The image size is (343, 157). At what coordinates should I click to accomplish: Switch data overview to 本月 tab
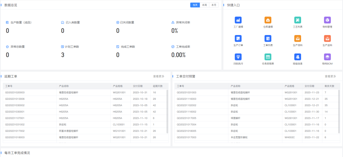click(x=214, y=5)
